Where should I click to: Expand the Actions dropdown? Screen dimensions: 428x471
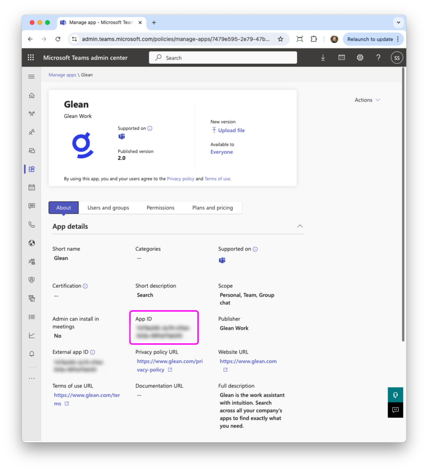coord(367,100)
